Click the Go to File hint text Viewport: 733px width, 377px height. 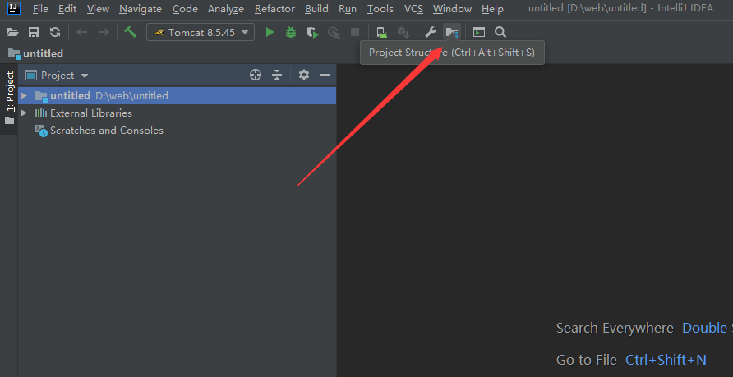pos(587,360)
